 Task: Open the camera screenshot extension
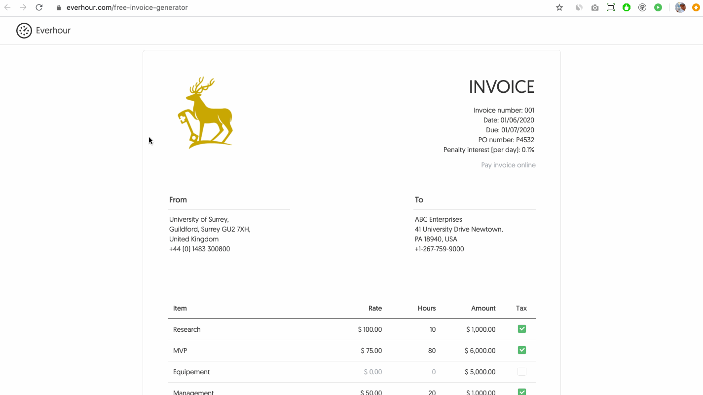594,7
